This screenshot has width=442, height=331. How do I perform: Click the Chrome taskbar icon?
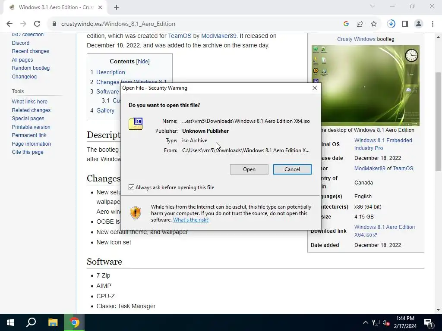[74, 322]
